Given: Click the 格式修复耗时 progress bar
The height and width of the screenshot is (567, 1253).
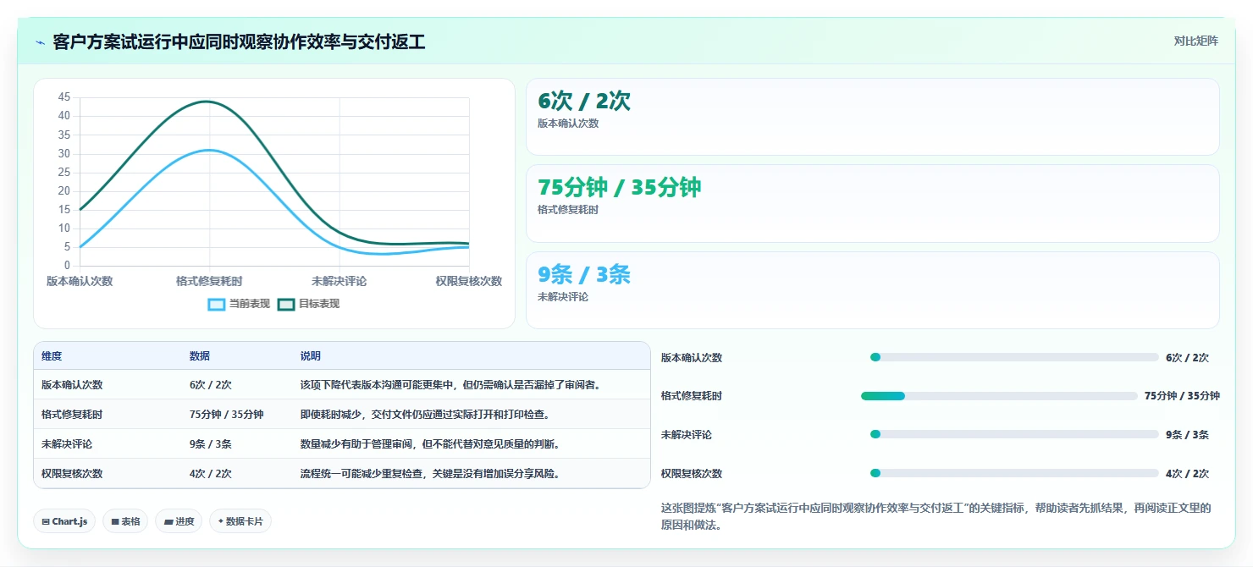Looking at the screenshot, I should pos(1000,396).
